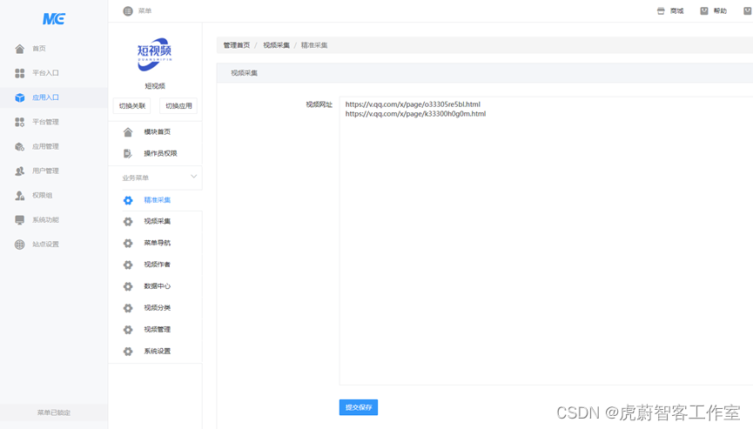Click the 业务菜单 section label

136,178
